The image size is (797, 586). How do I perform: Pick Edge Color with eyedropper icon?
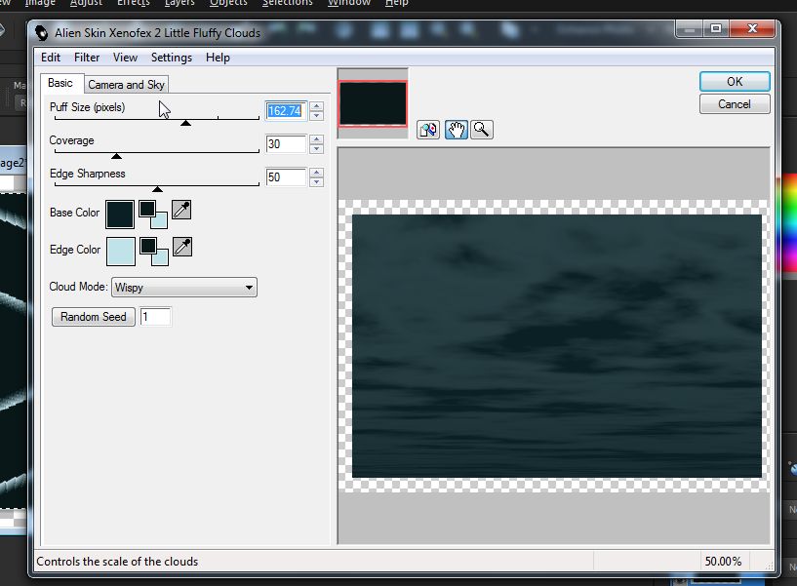coord(182,247)
